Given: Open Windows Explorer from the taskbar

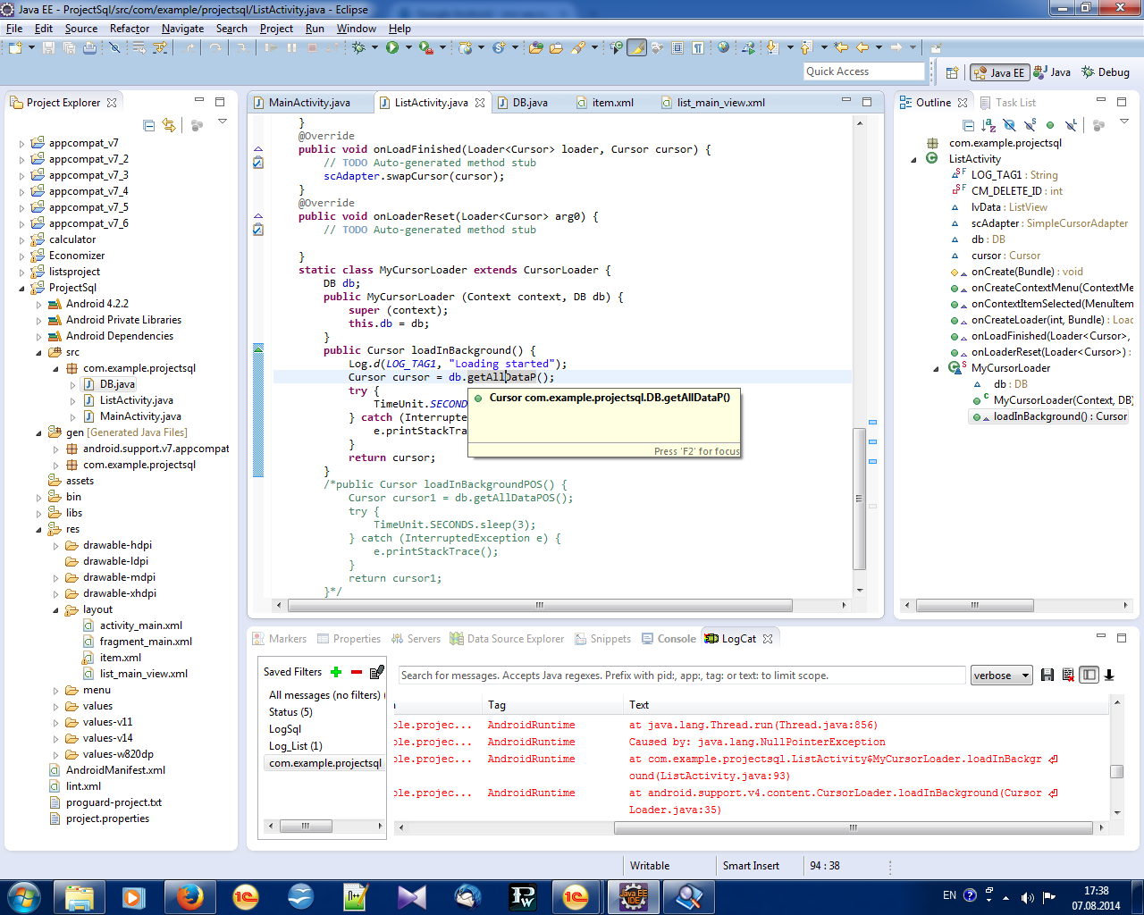Looking at the screenshot, I should [79, 896].
